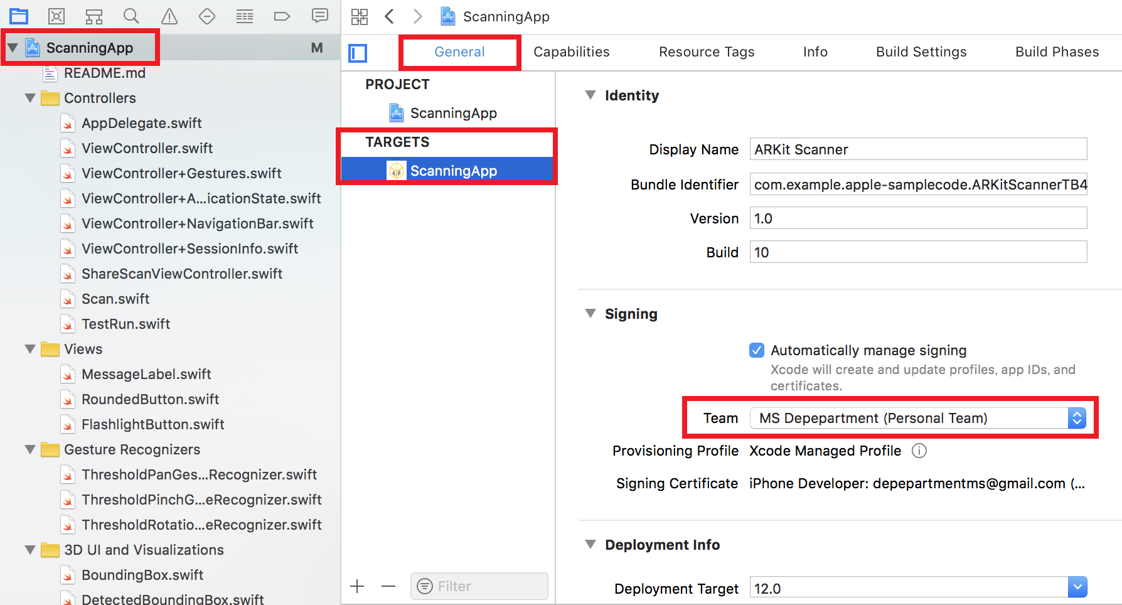Open the Issue navigator warning icon
1122x605 pixels.
pyautogui.click(x=169, y=16)
